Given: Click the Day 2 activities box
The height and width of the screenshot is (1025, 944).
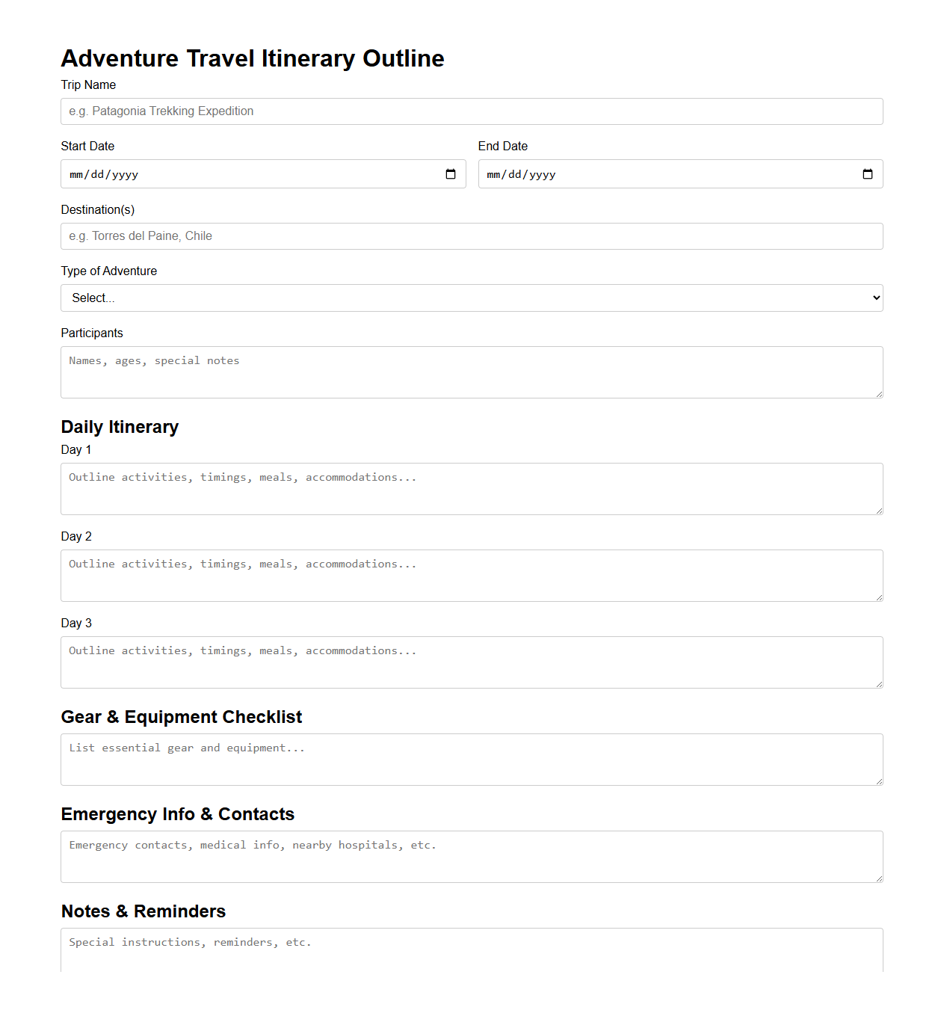Looking at the screenshot, I should (x=472, y=575).
